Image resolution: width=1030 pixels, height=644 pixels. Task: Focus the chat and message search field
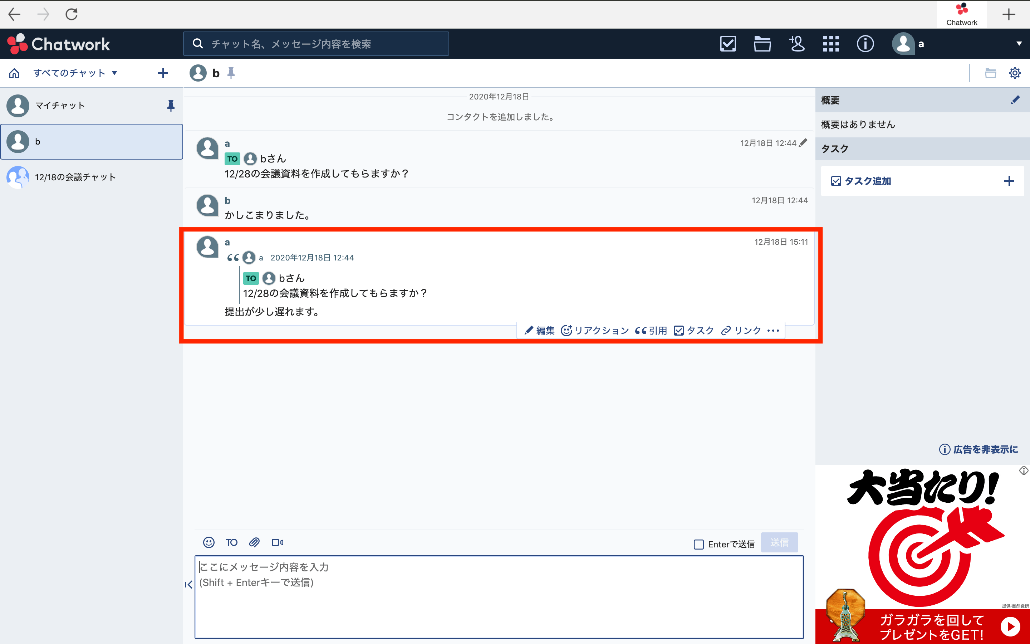(x=316, y=44)
